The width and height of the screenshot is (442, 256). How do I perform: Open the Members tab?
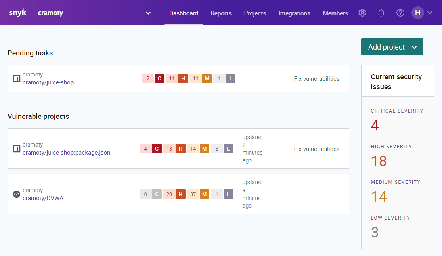(x=335, y=13)
